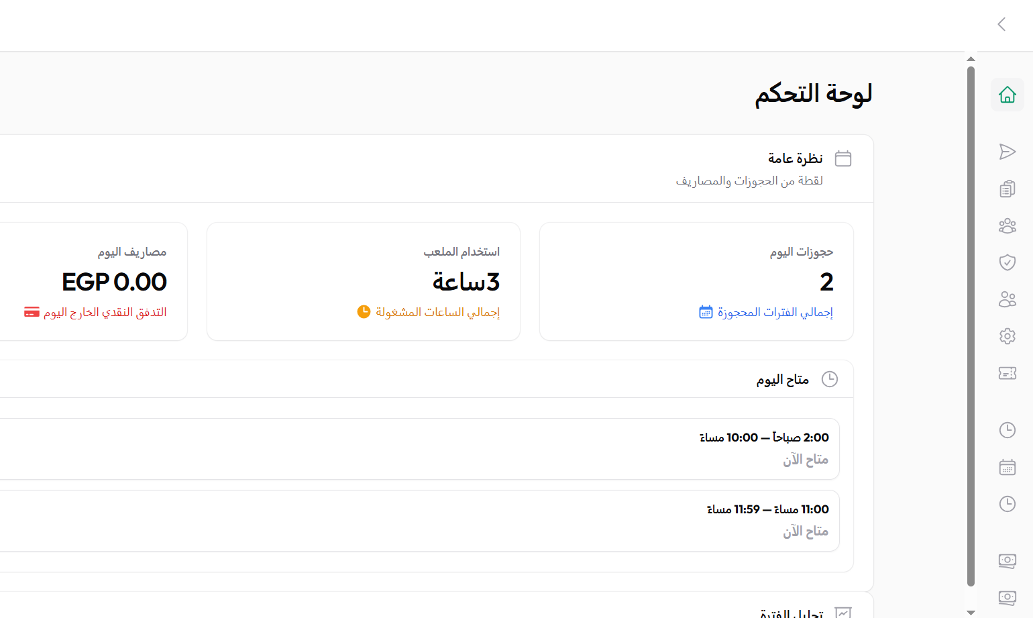
Task: Click the scrollbar down arrow
Action: pyautogui.click(x=971, y=612)
